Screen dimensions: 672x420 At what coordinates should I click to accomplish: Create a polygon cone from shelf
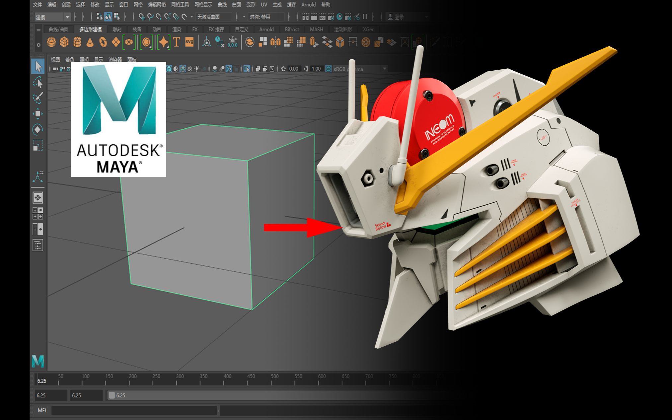[x=90, y=42]
